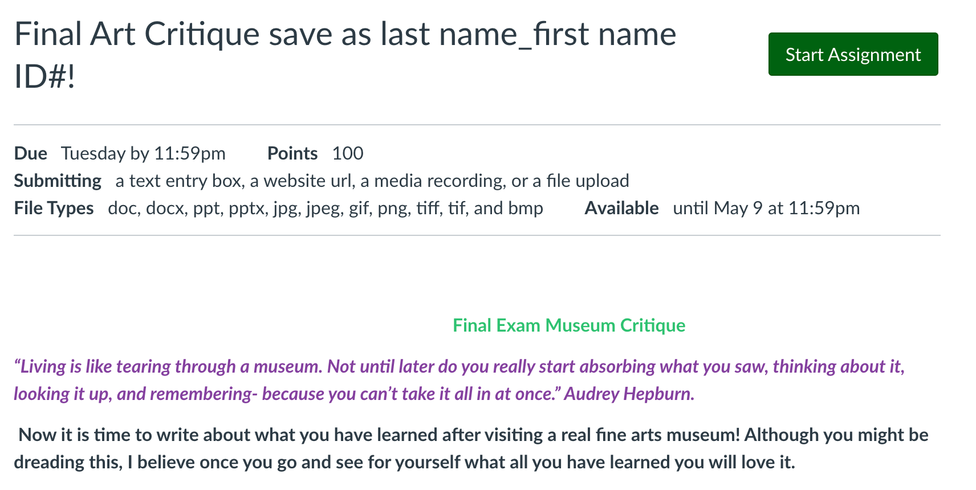This screenshot has height=490, width=976.
Task: Click the Available label
Action: tap(622, 208)
